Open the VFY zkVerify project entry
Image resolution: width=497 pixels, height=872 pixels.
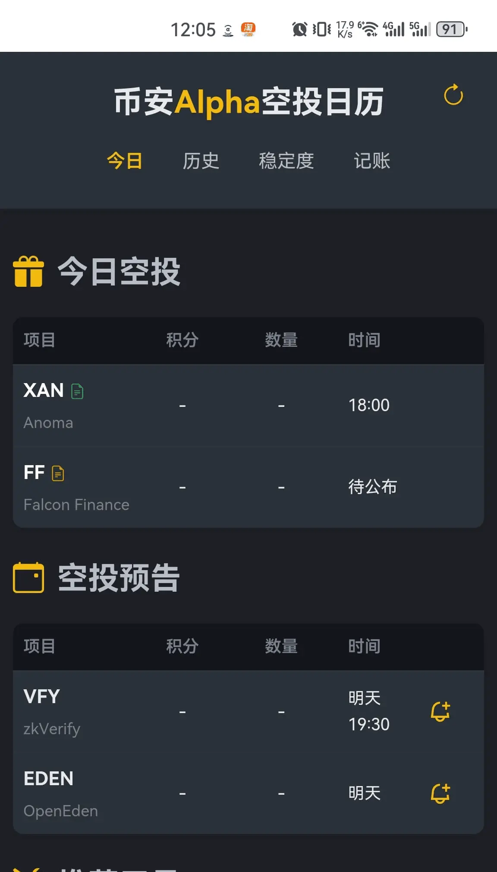pos(248,711)
